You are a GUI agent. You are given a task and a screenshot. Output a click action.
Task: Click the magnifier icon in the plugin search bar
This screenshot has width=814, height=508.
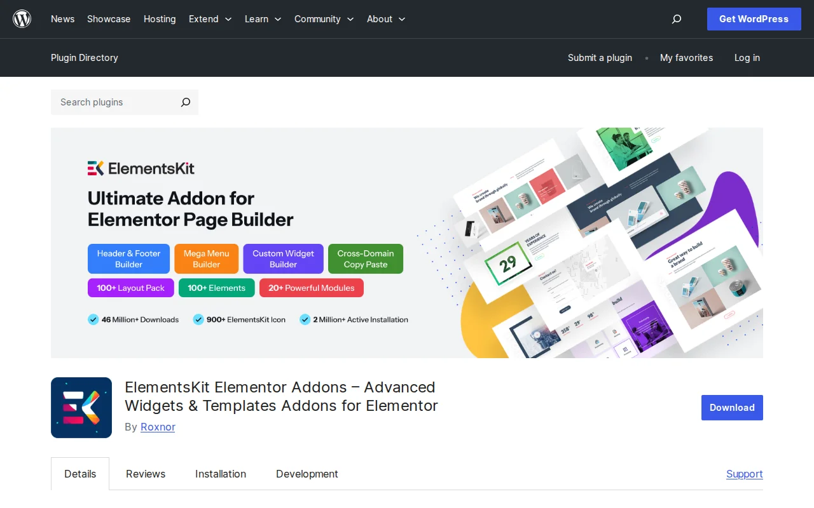click(185, 102)
